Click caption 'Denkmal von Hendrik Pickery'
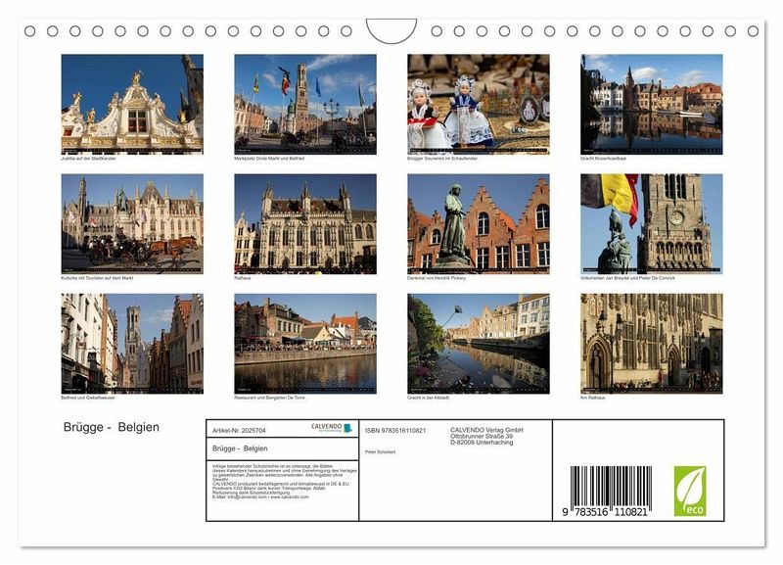 tap(437, 278)
